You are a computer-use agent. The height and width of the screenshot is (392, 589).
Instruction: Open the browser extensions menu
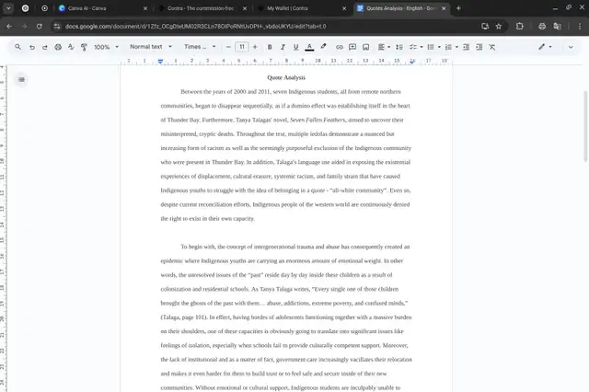click(519, 27)
